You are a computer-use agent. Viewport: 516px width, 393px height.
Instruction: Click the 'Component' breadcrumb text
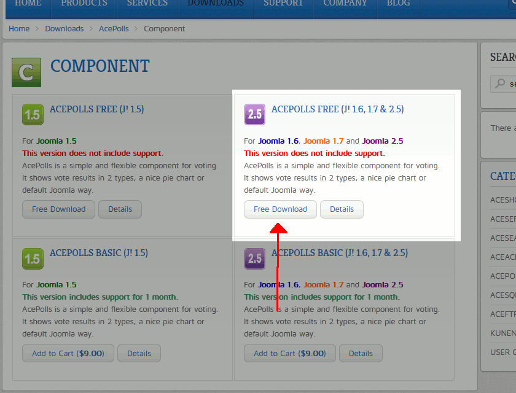164,29
